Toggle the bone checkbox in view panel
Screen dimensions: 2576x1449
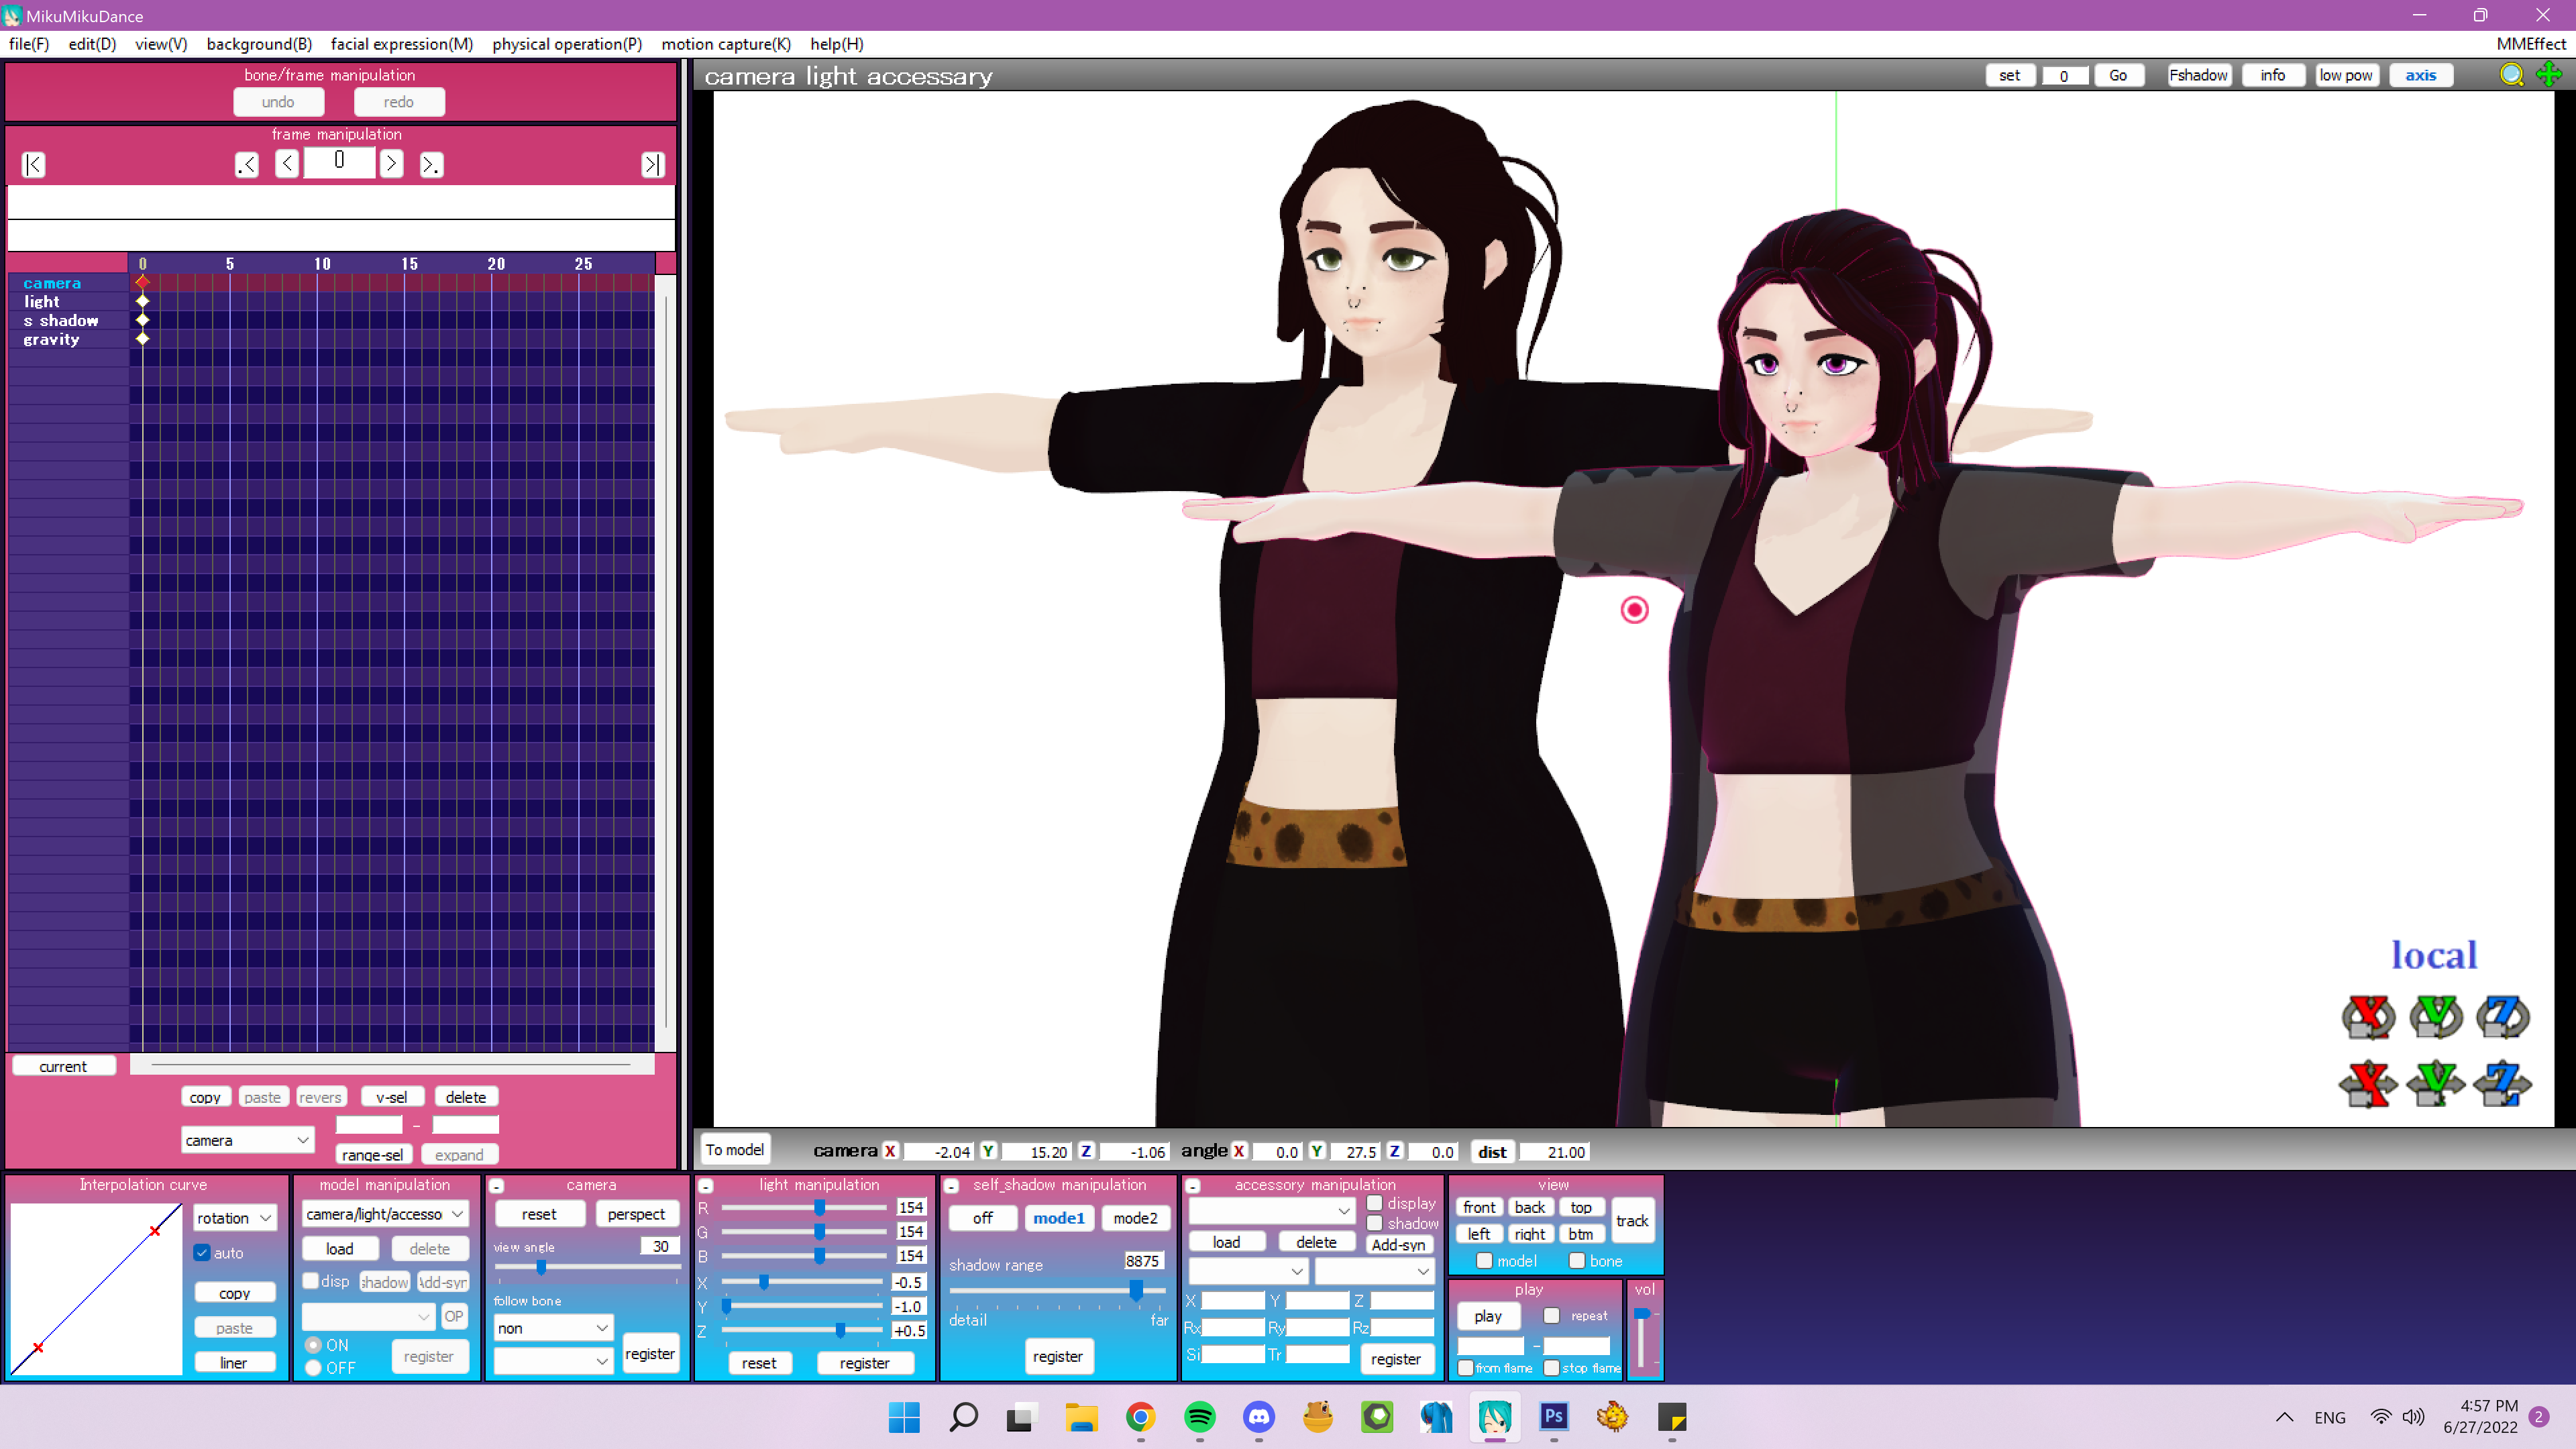click(x=1577, y=1261)
